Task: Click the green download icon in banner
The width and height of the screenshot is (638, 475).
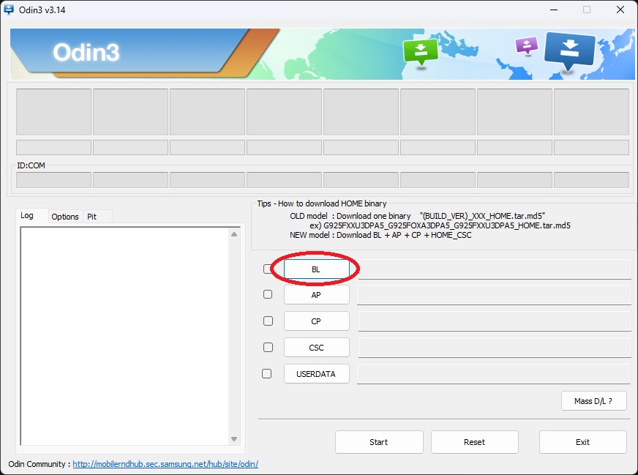Action: [421, 51]
